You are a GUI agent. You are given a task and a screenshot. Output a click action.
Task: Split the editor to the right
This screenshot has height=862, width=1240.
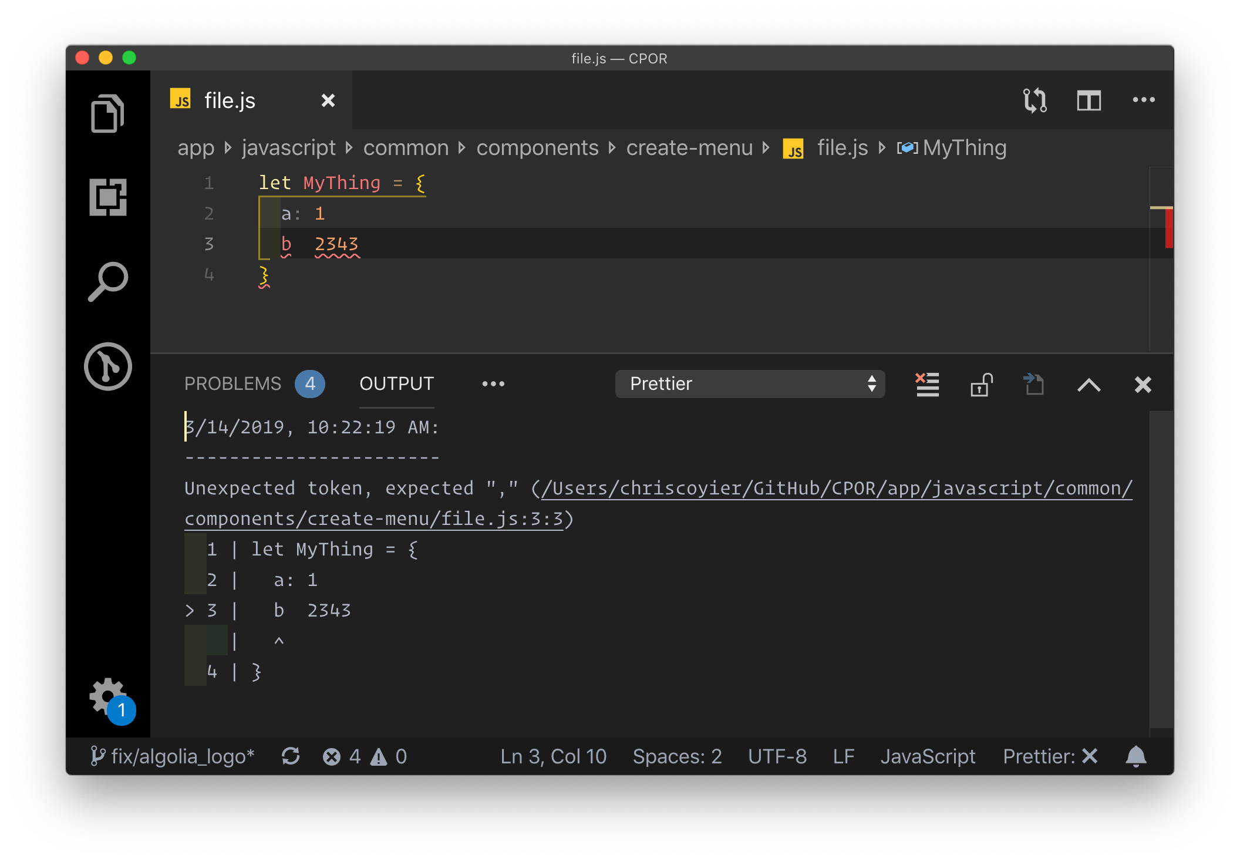(1089, 100)
